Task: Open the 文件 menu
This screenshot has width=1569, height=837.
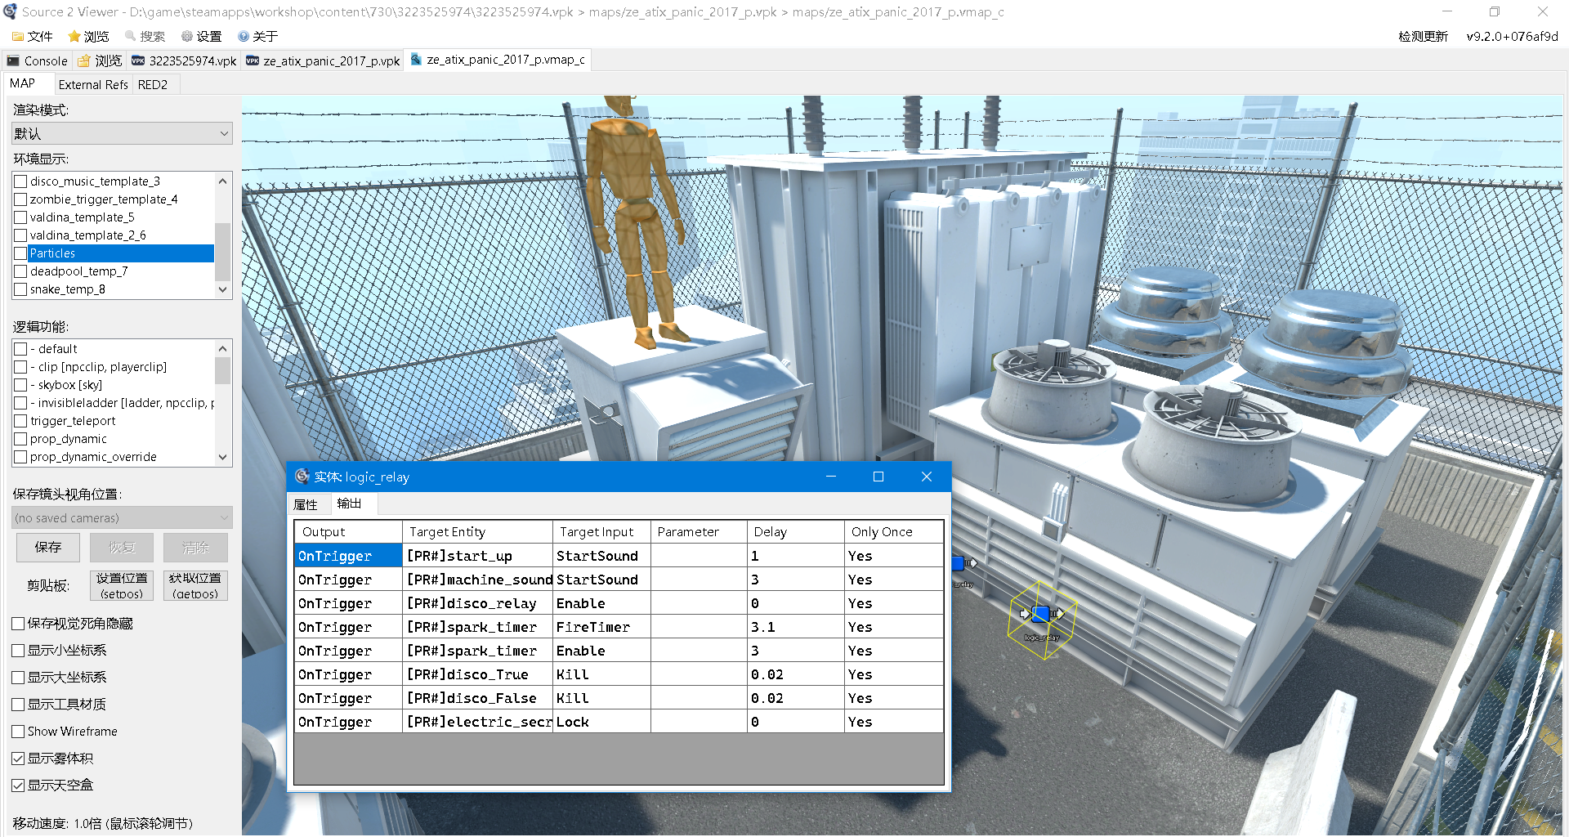Action: 33,37
